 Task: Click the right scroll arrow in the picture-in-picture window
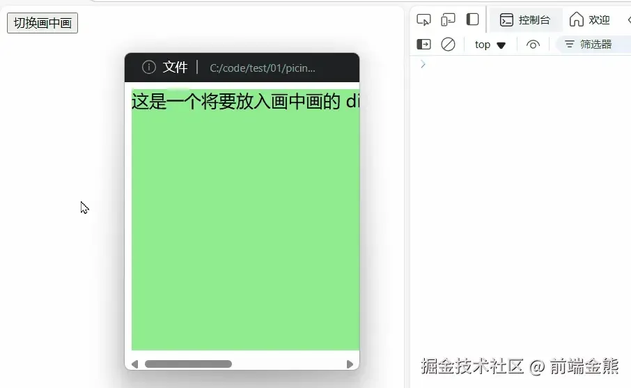(x=350, y=364)
